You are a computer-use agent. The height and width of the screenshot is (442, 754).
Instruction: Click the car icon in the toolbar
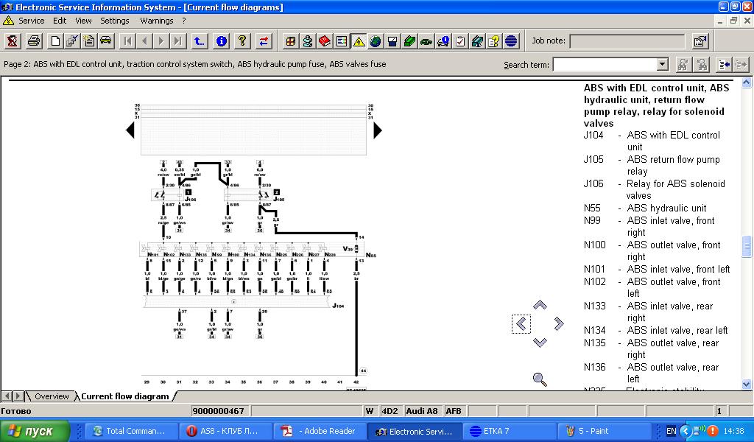[x=105, y=41]
